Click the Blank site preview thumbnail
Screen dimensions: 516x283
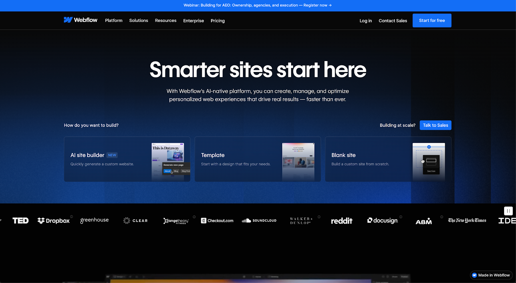pyautogui.click(x=429, y=162)
